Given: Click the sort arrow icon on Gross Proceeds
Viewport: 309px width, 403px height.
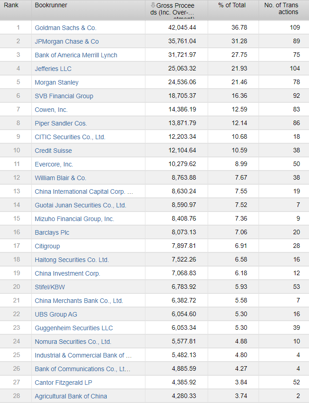Looking at the screenshot, I should (153, 5).
